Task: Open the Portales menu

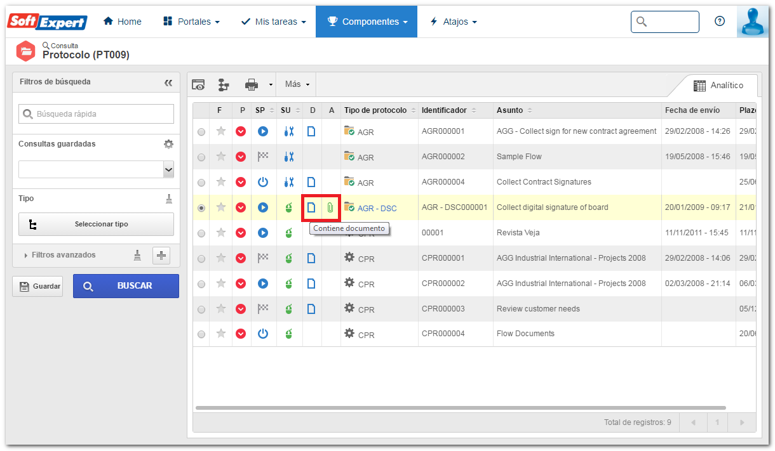Action: tap(191, 22)
